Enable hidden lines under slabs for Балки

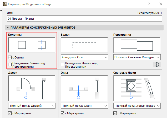click(x=62, y=65)
